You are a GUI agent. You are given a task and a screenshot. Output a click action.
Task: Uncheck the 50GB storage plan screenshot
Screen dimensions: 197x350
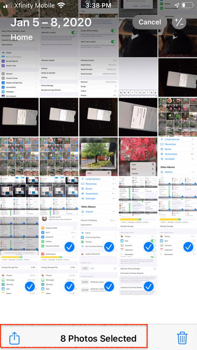[109, 286]
